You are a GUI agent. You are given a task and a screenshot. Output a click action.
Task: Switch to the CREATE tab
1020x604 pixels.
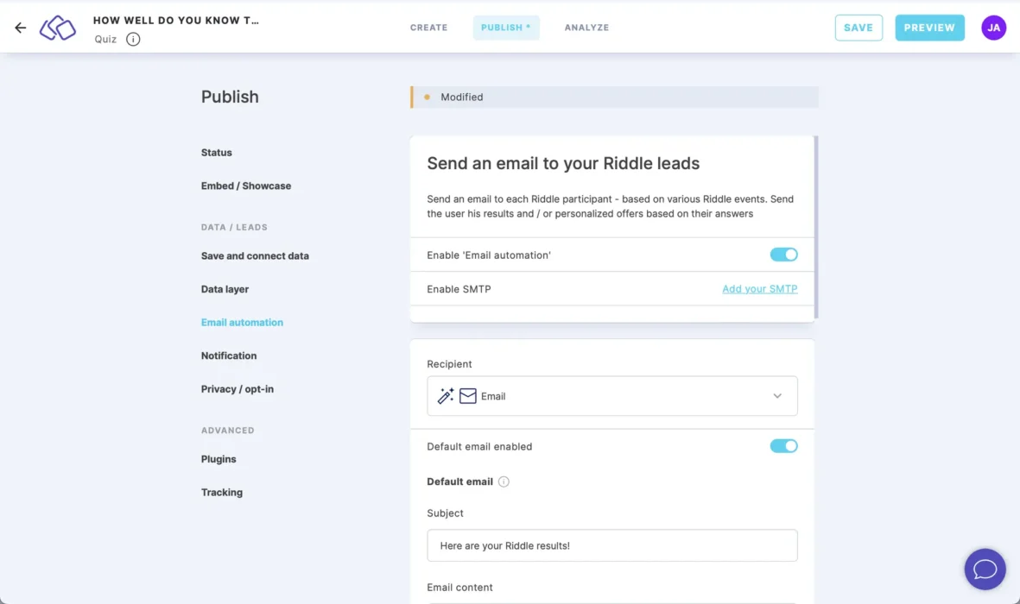click(x=428, y=27)
